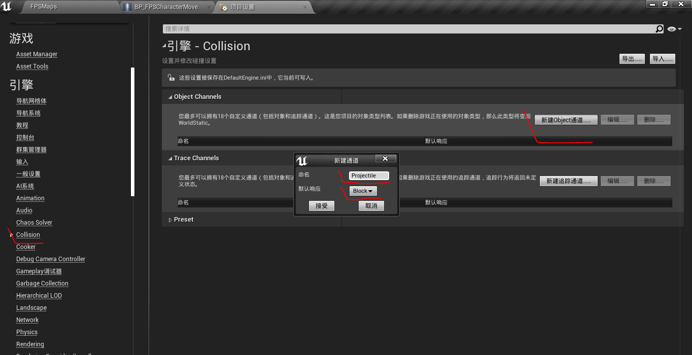
Task: Open 教程 settings
Action: [x=22, y=125]
